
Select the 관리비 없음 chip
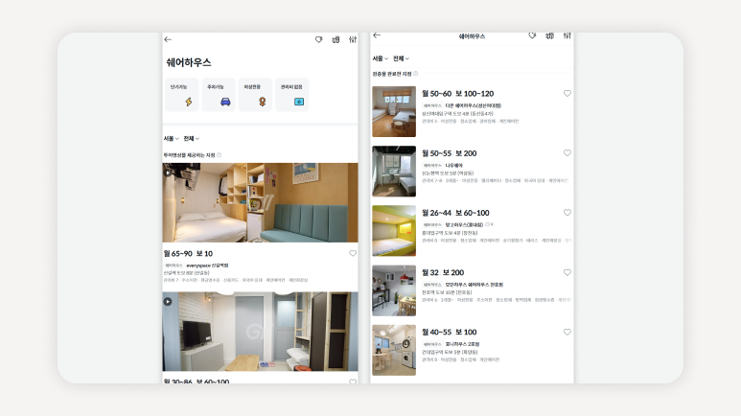click(292, 95)
